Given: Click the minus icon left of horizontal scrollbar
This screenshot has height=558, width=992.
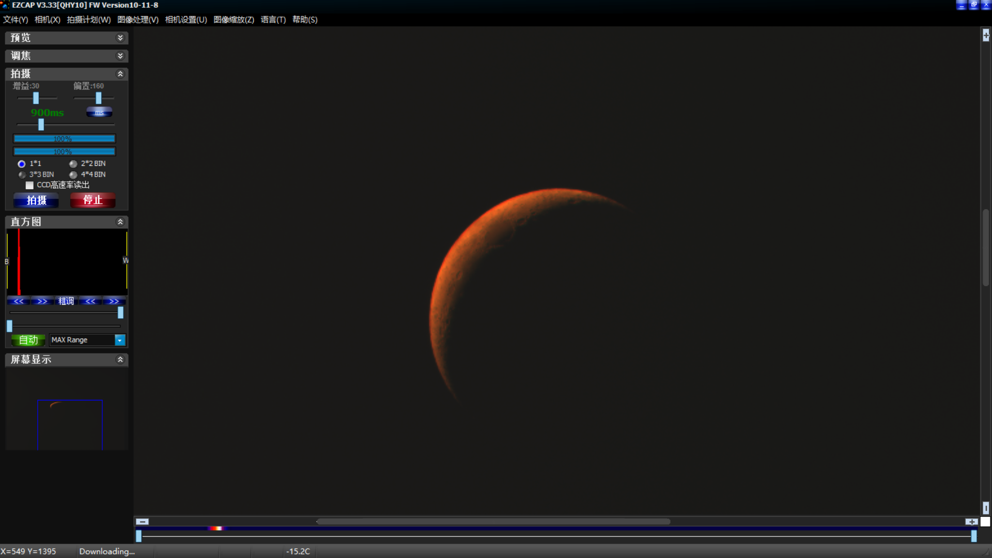Looking at the screenshot, I should pyautogui.click(x=142, y=522).
